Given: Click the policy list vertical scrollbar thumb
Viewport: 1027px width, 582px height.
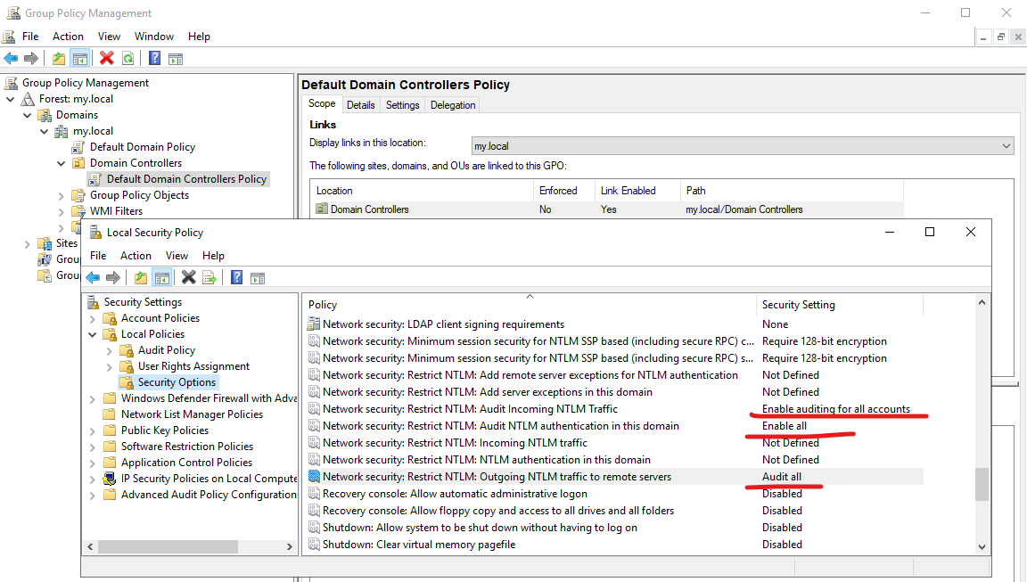Looking at the screenshot, I should click(982, 485).
